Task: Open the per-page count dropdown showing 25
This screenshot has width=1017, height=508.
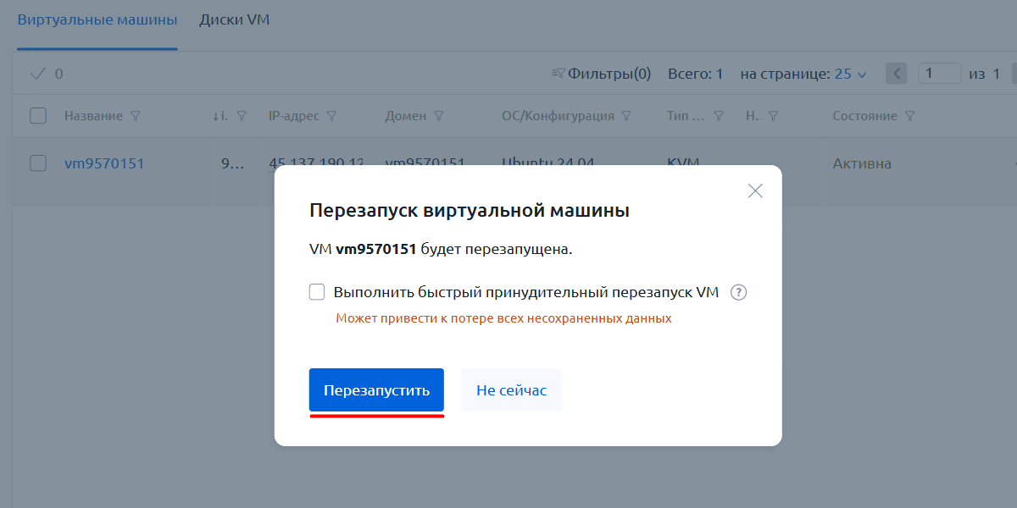Action: [x=850, y=74]
